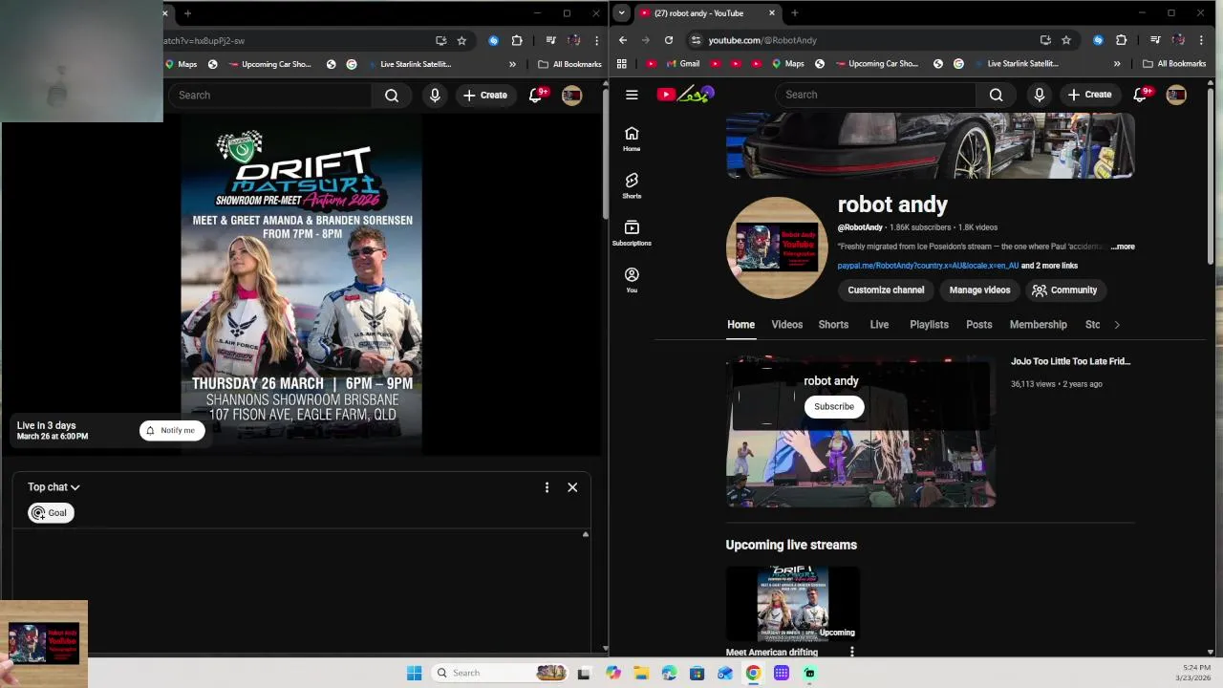Open notifications bell in left window

click(535, 96)
